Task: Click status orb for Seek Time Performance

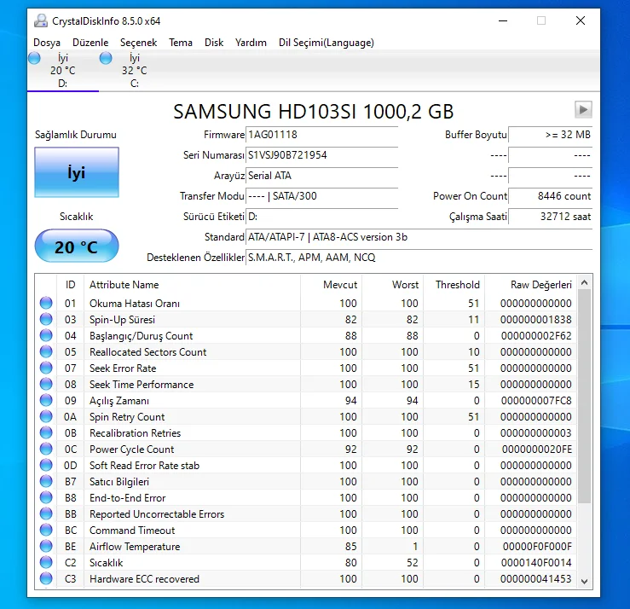Action: click(x=46, y=384)
